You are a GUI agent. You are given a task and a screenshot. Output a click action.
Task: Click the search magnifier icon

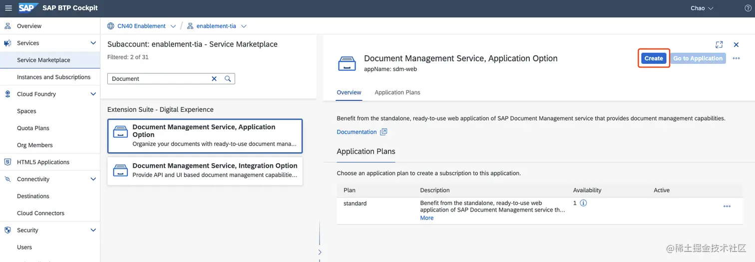tap(228, 79)
